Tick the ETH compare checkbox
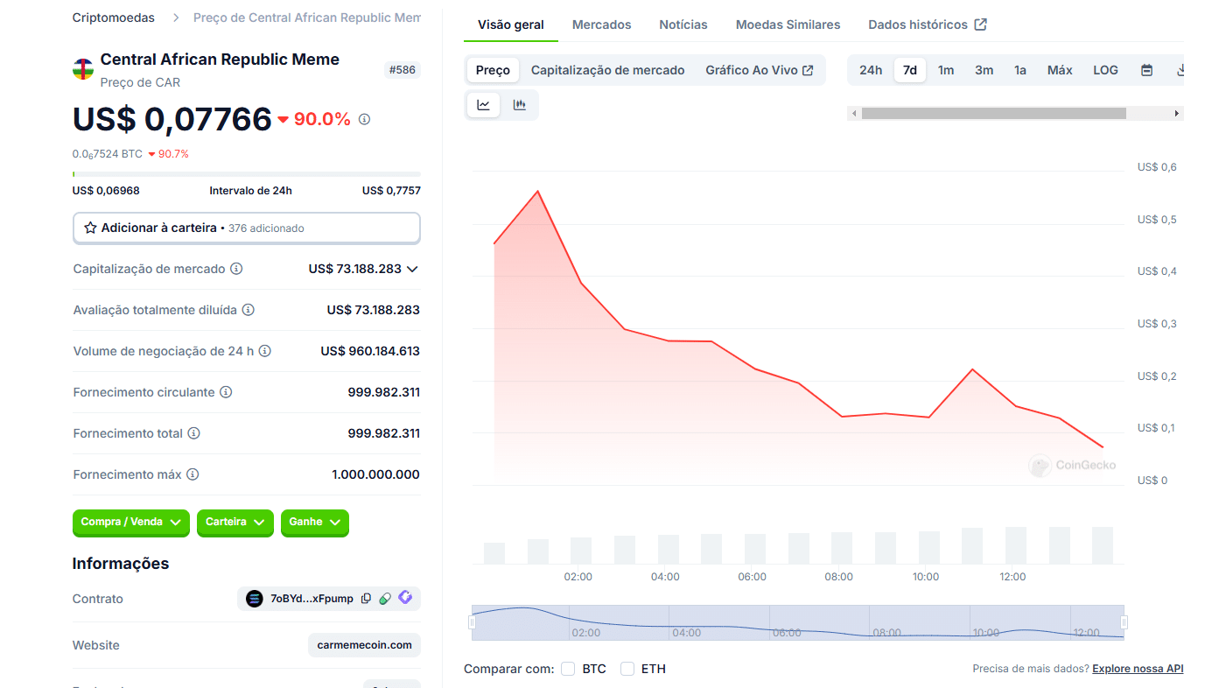The height and width of the screenshot is (688, 1226). click(627, 669)
